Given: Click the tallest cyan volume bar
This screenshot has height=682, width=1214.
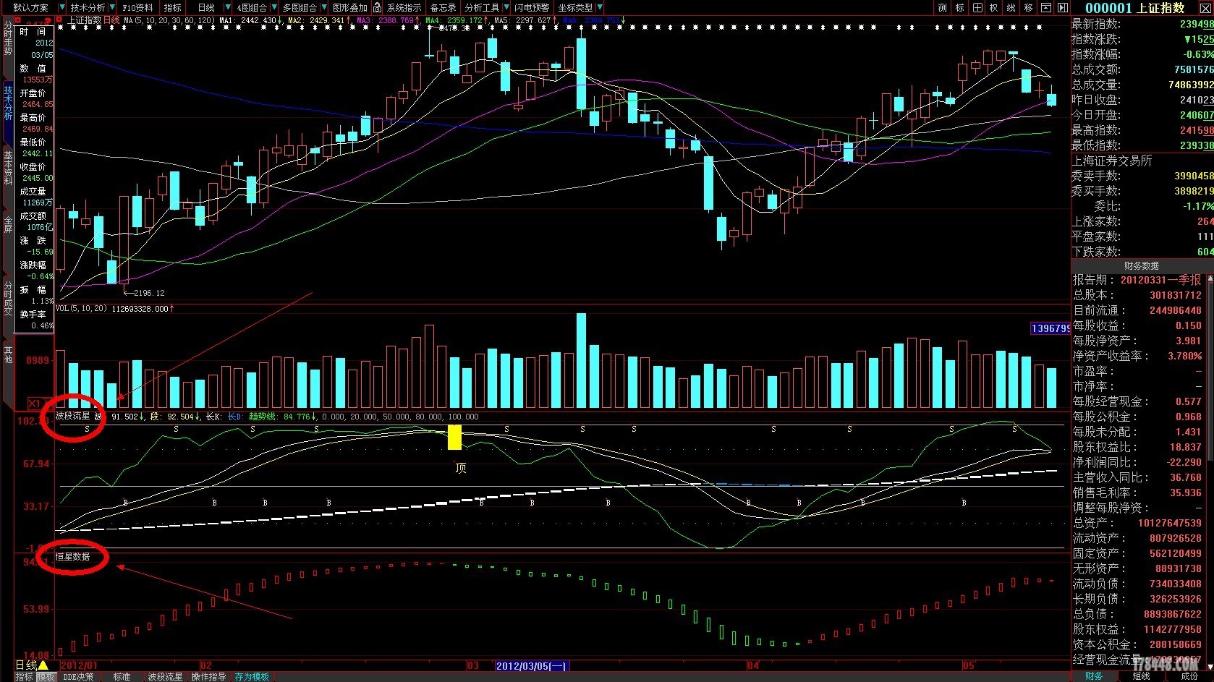Looking at the screenshot, I should point(581,361).
